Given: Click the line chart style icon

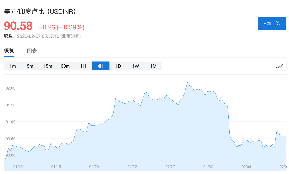Looking at the screenshot, I should coord(279,66).
